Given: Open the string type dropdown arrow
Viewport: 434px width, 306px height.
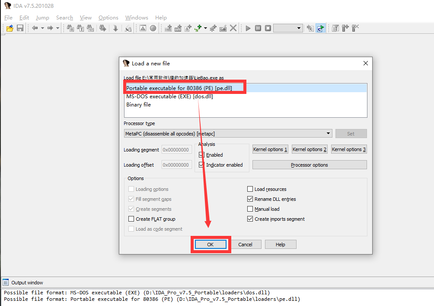Looking at the screenshot, I should [205, 28].
